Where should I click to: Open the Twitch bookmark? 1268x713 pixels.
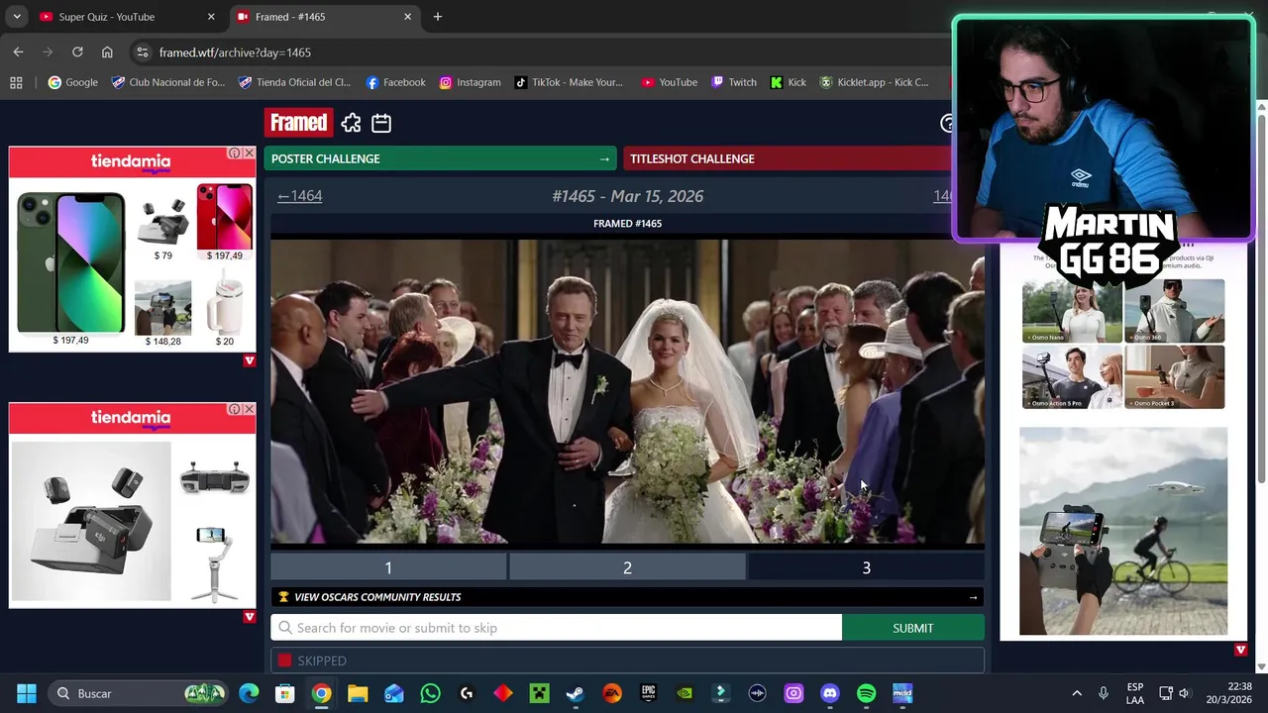[734, 82]
